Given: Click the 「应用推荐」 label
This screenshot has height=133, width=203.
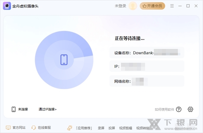Looking at the screenshot, I should 84,128.
